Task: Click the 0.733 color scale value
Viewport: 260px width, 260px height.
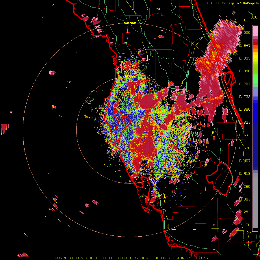Action: [245, 96]
